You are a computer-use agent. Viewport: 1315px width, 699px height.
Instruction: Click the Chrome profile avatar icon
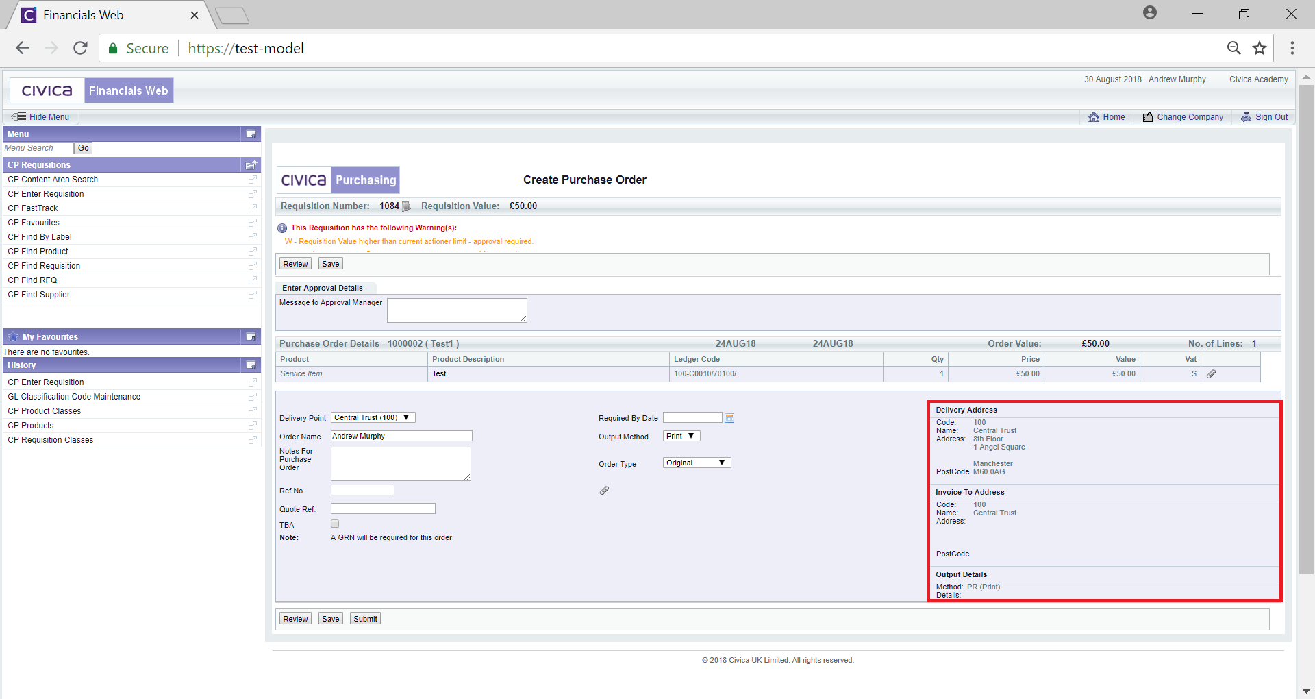pos(1150,12)
